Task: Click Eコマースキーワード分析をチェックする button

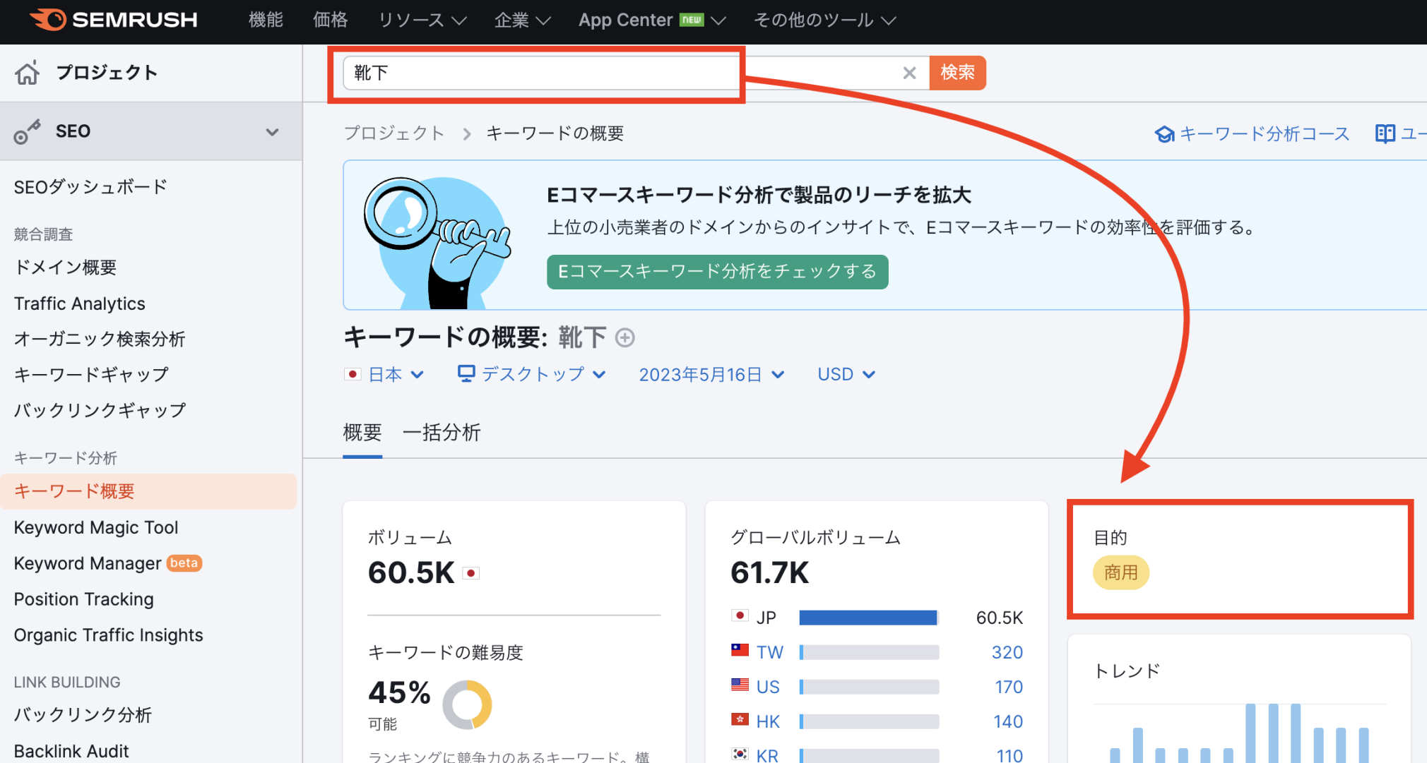Action: (717, 272)
